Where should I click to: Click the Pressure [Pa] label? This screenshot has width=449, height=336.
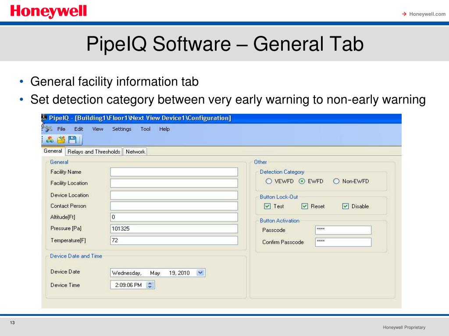[x=66, y=228]
